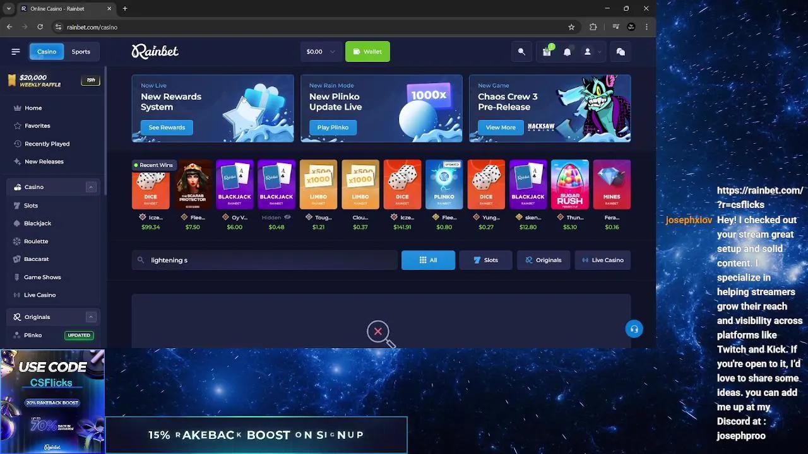Screen dimensions: 808x454
Task: Select the Slots filter tab
Action: point(485,260)
